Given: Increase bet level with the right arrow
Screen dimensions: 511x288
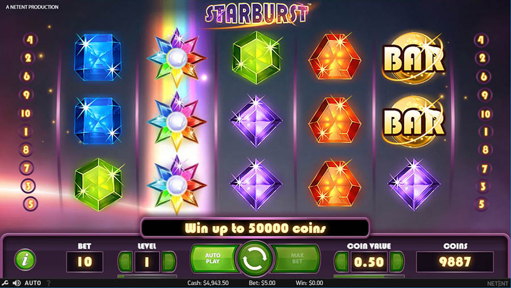Looking at the screenshot, I should (169, 261).
